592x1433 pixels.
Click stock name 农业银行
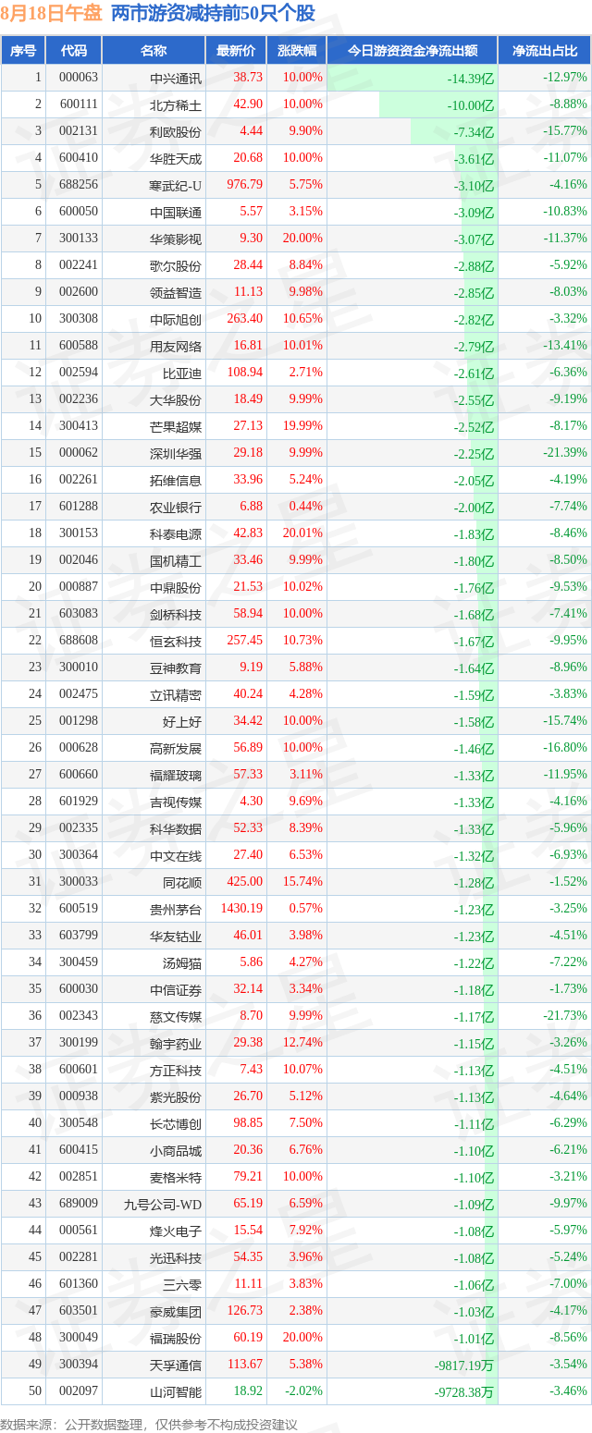coord(176,507)
